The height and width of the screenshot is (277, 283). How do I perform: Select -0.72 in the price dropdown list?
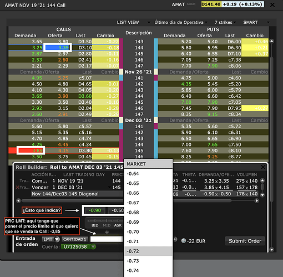pyautogui.click(x=148, y=251)
